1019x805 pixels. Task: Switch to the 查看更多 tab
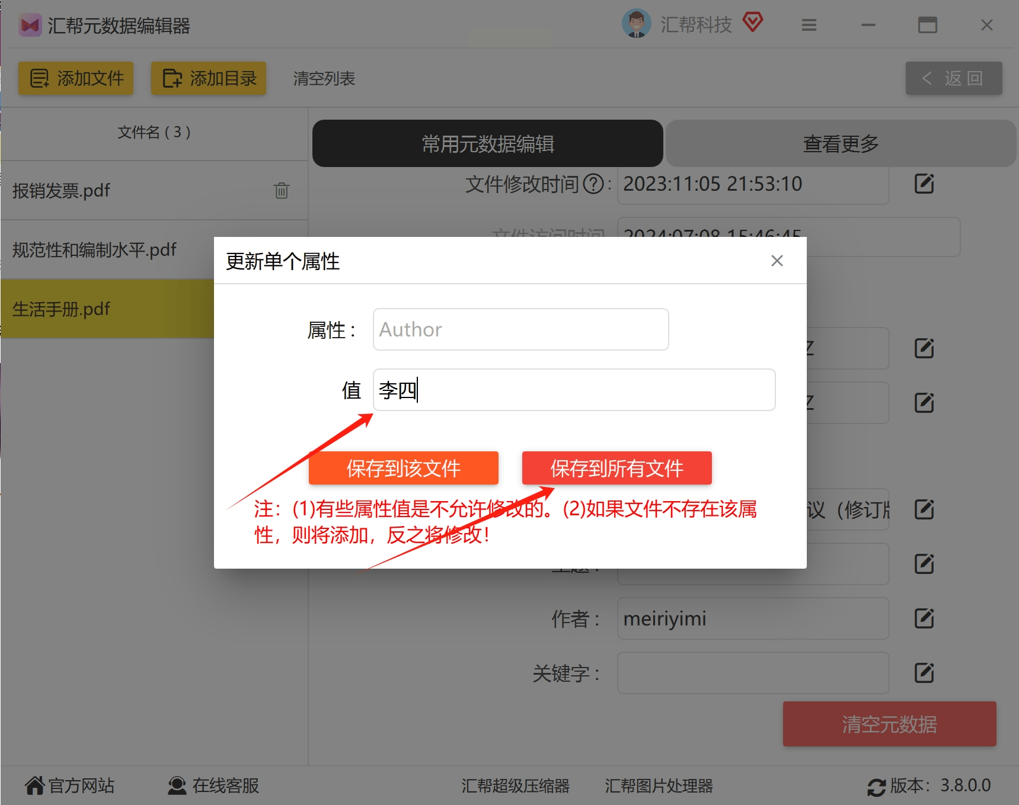(x=841, y=143)
